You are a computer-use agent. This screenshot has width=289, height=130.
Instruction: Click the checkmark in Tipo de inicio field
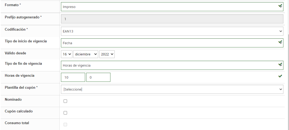click(280, 42)
